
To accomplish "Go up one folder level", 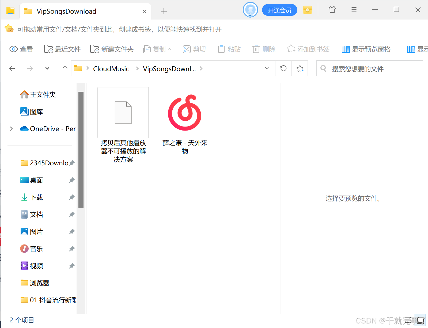I will (x=65, y=68).
